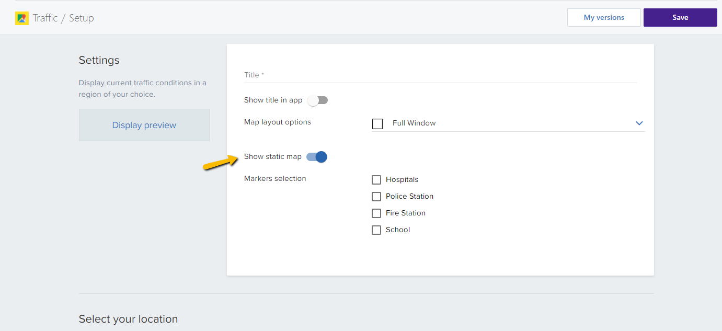Enable the Show title in app switch

coord(317,100)
